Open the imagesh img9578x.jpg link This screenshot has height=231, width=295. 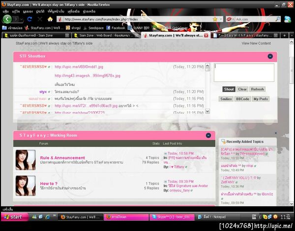(x=88, y=76)
